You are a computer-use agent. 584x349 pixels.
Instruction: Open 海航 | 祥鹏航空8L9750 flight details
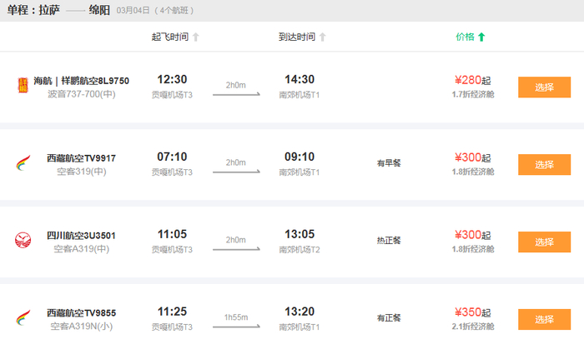point(87,81)
